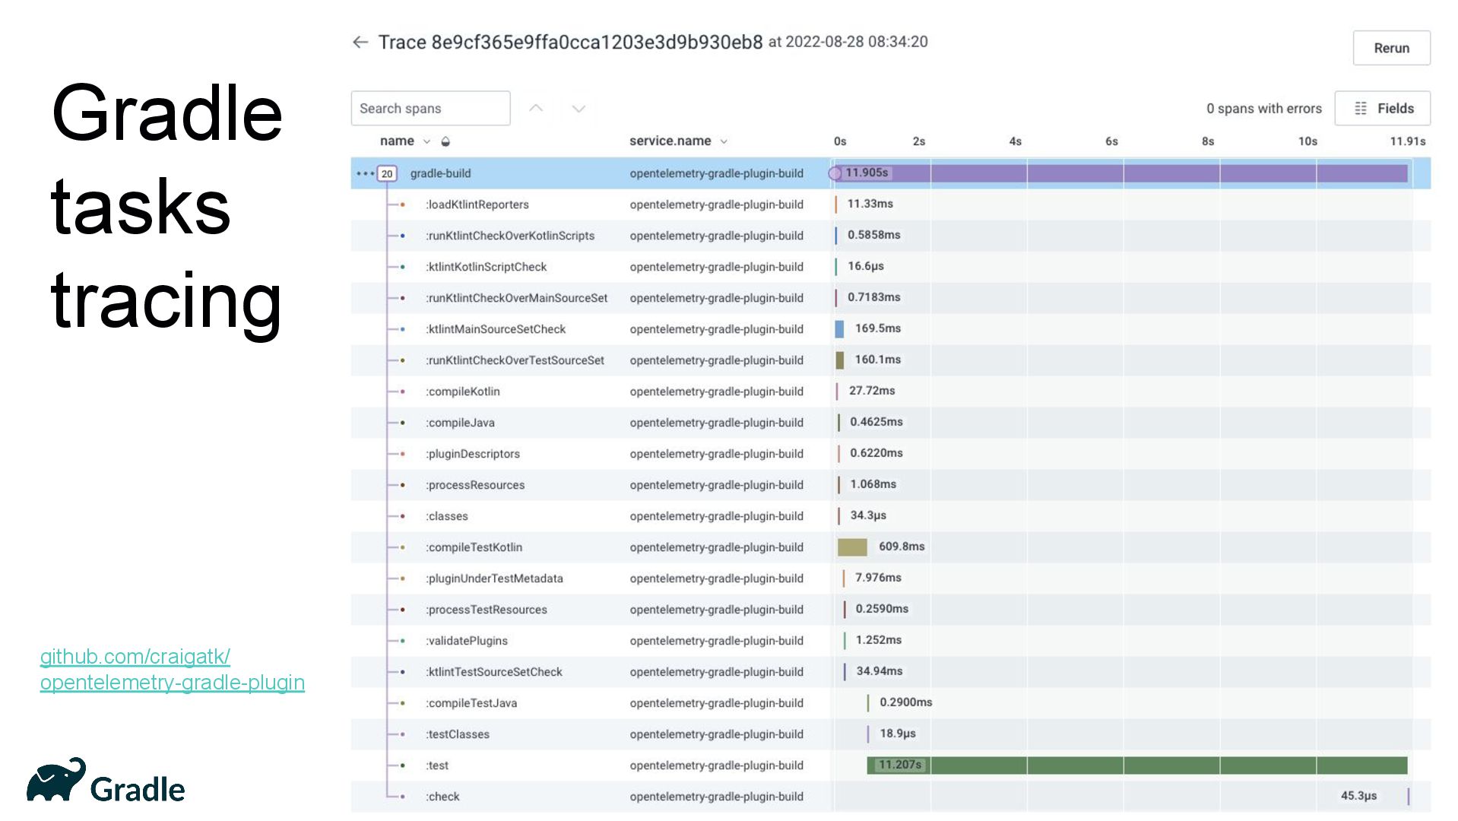Image resolution: width=1458 pixels, height=821 pixels.
Task: Select the :validatePlugins span
Action: (467, 641)
